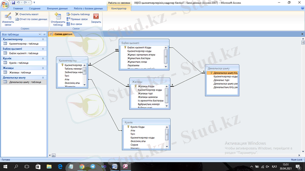
Task: Collapse the navigation pane with the double chevron
Action: (44, 34)
